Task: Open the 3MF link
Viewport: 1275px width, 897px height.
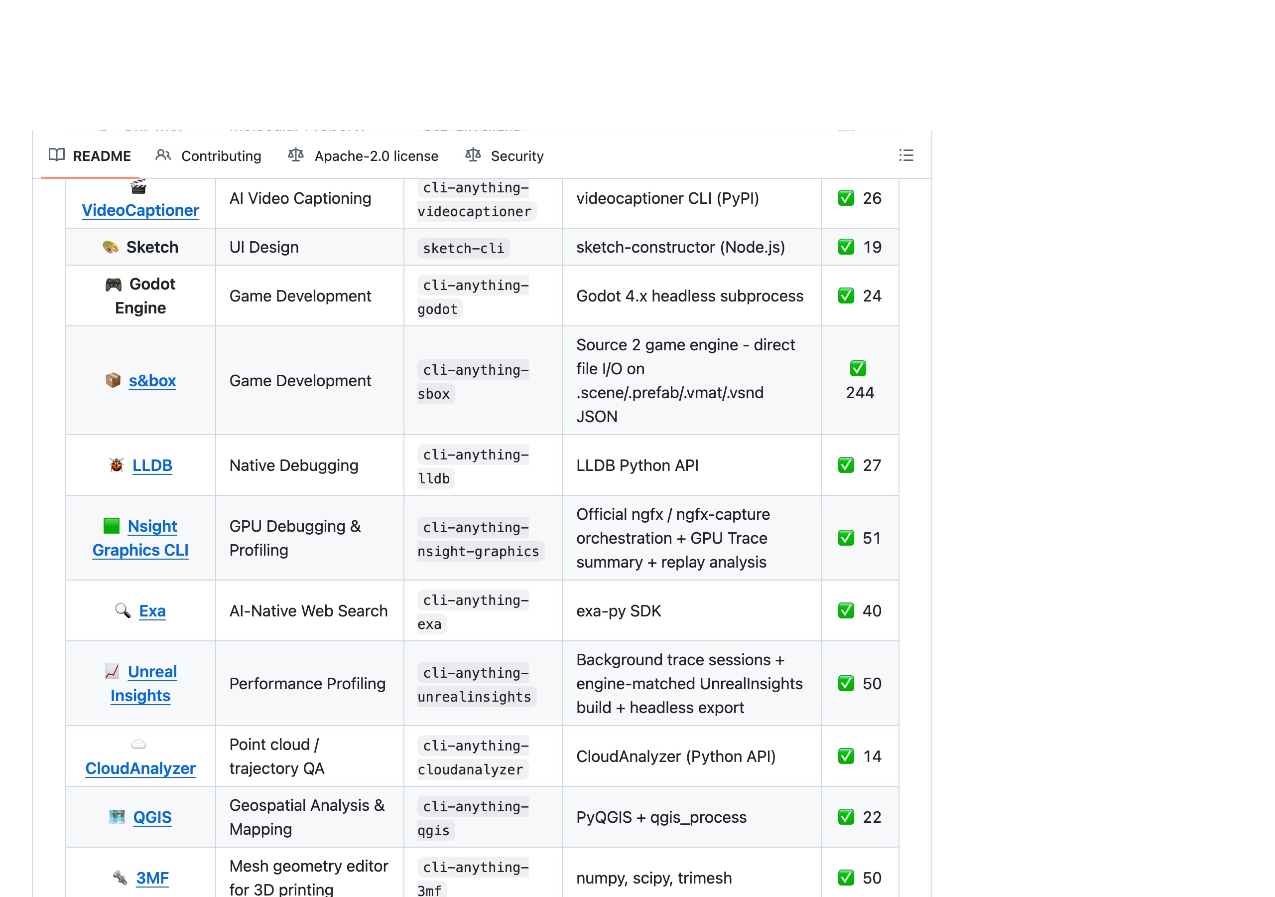Action: pyautogui.click(x=152, y=878)
